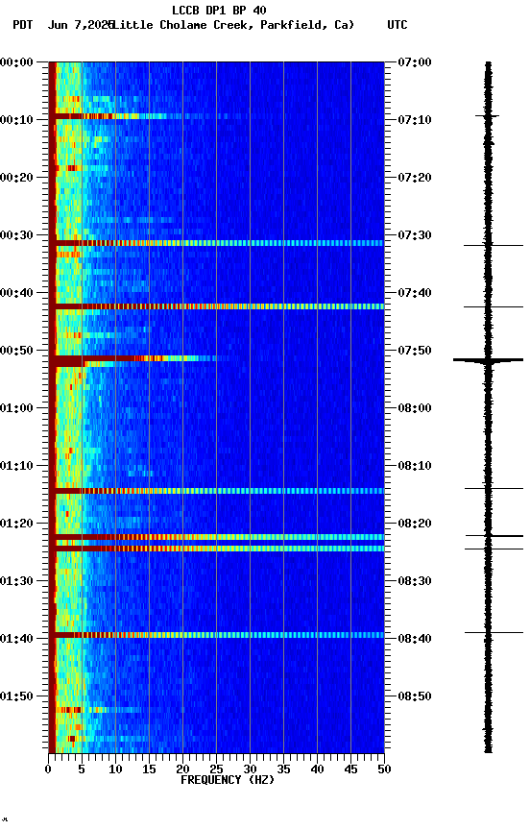The image size is (530, 830).
Task: Click the UTC time label "08:20"
Action: click(x=415, y=524)
